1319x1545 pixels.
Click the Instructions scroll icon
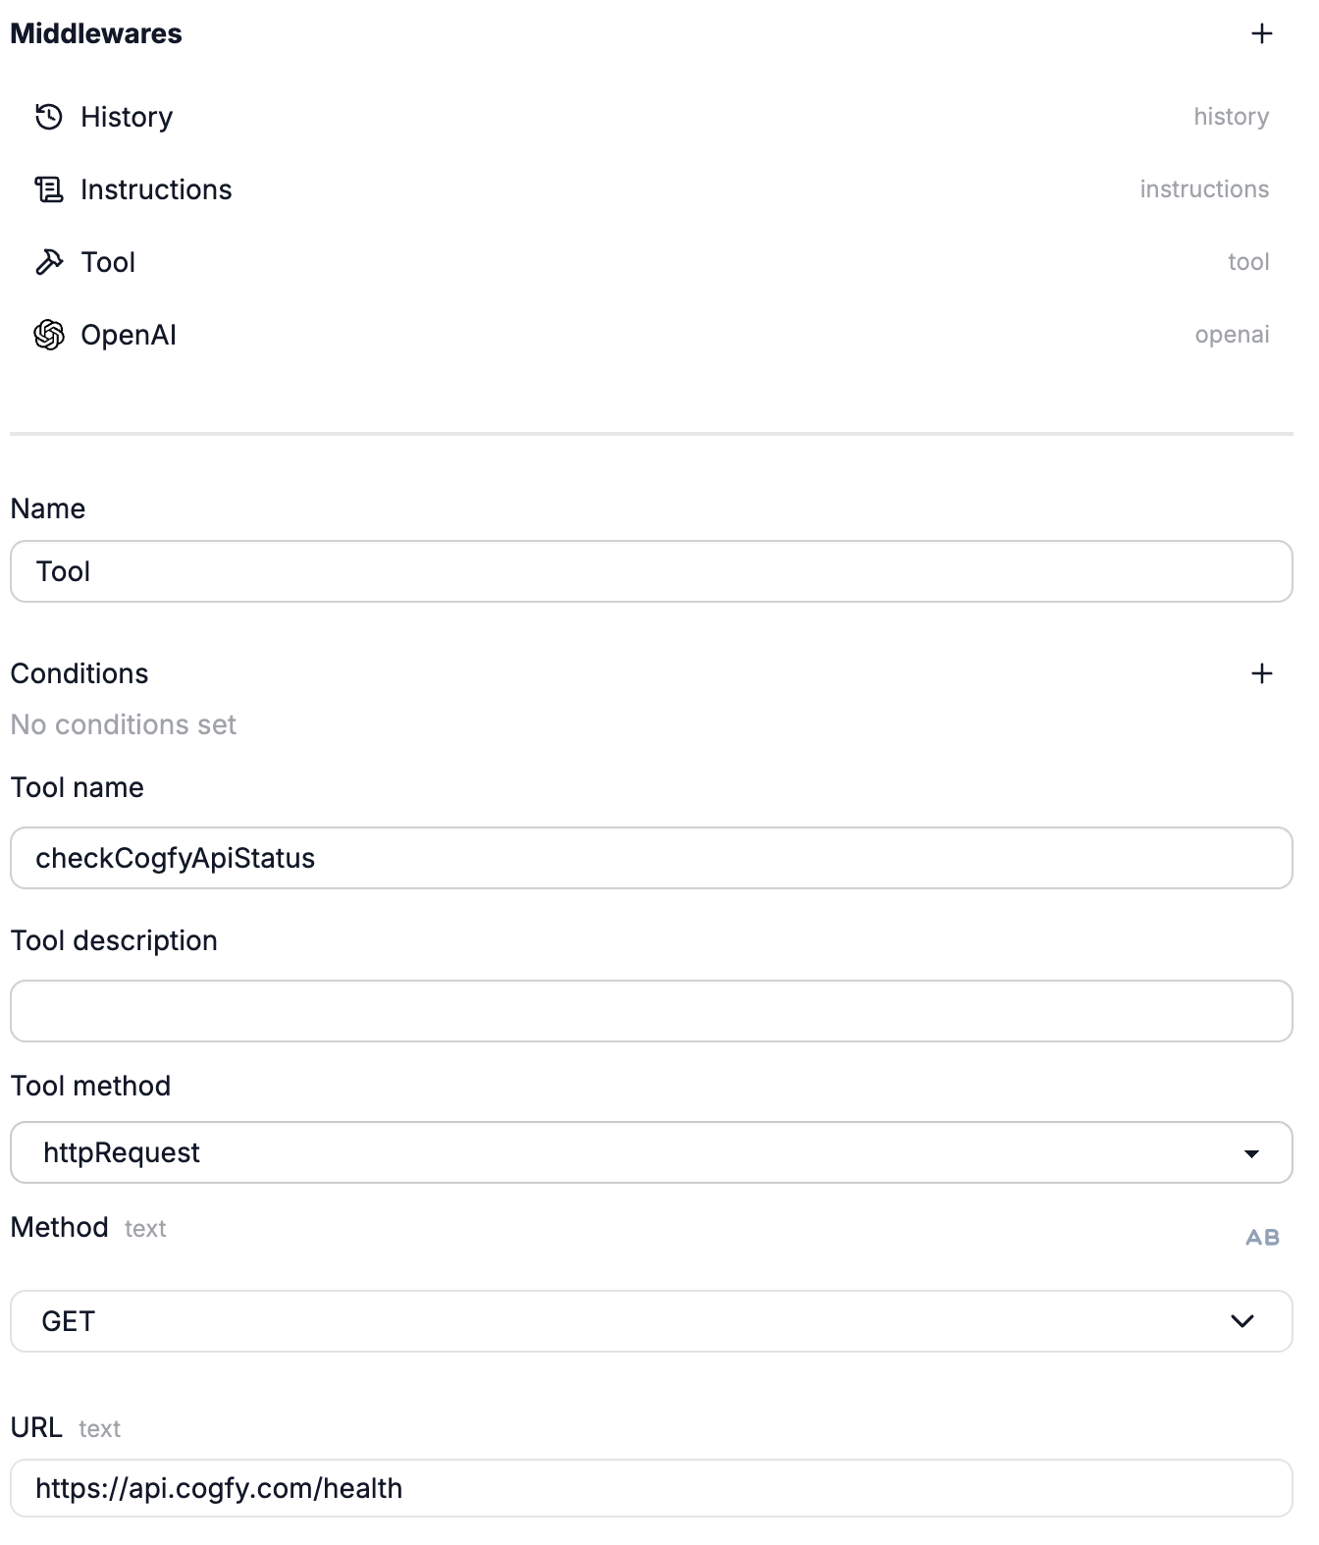pyautogui.click(x=49, y=189)
